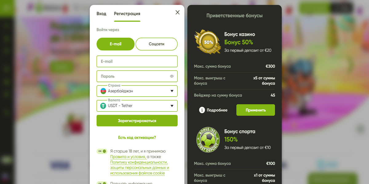Click the gold 50% first deposit badge
Viewport: 369px width, 184px height.
(208, 42)
